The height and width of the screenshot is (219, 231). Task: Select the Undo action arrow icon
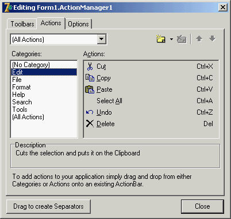coord(90,112)
